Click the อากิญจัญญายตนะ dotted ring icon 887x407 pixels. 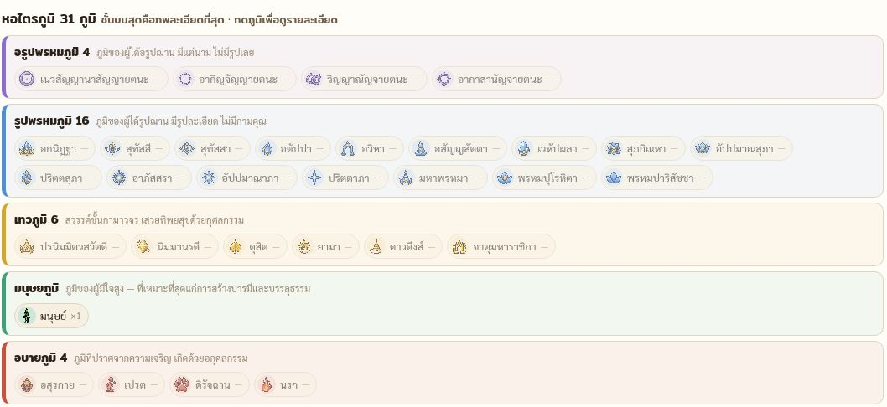(185, 79)
